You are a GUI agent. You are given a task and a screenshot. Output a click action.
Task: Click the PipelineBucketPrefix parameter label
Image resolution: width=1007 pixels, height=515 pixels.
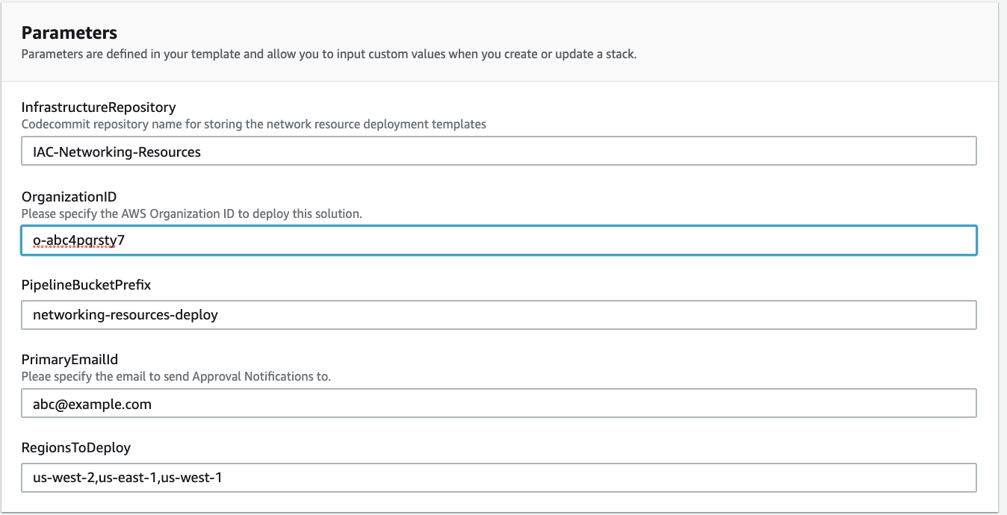coord(87,284)
